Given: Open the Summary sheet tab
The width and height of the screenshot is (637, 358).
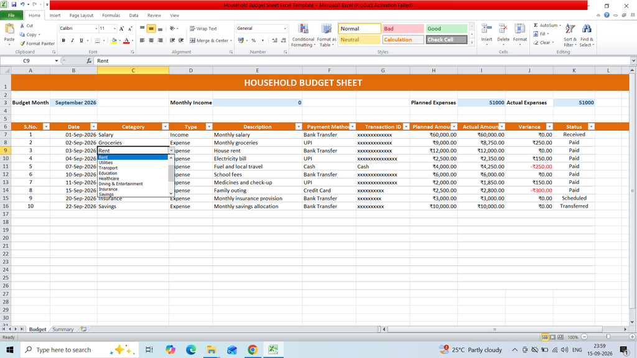Looking at the screenshot, I should tap(63, 329).
